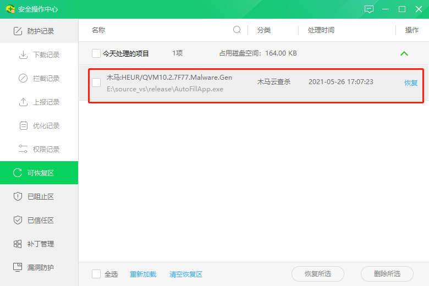Viewport: 429px width, 286px height.
Task: Click the 上报记录 upload arrow icon
Action: click(x=23, y=102)
